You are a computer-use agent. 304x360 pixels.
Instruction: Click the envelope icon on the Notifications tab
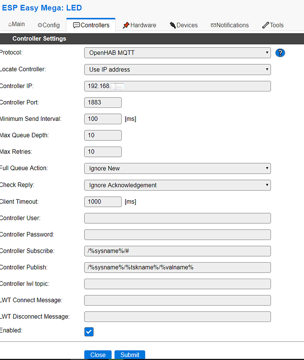pos(213,25)
